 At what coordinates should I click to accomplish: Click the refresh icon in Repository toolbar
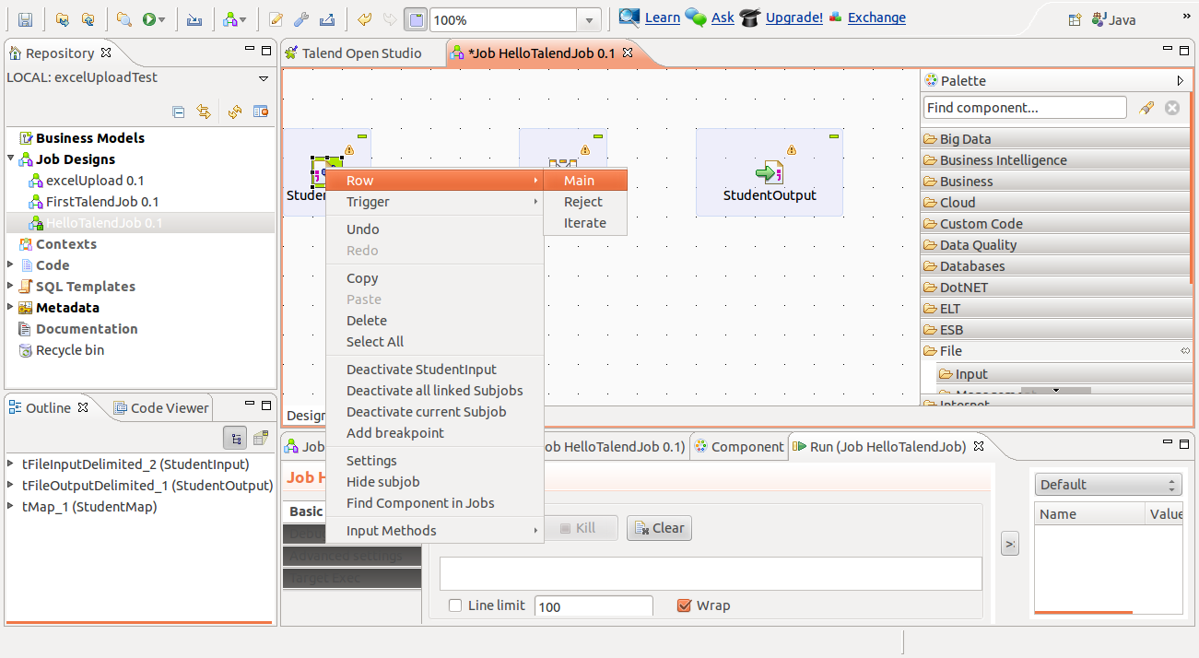(x=235, y=112)
